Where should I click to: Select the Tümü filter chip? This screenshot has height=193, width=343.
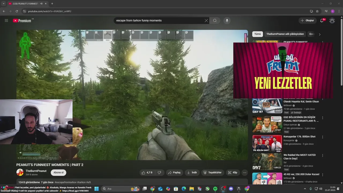(258, 34)
